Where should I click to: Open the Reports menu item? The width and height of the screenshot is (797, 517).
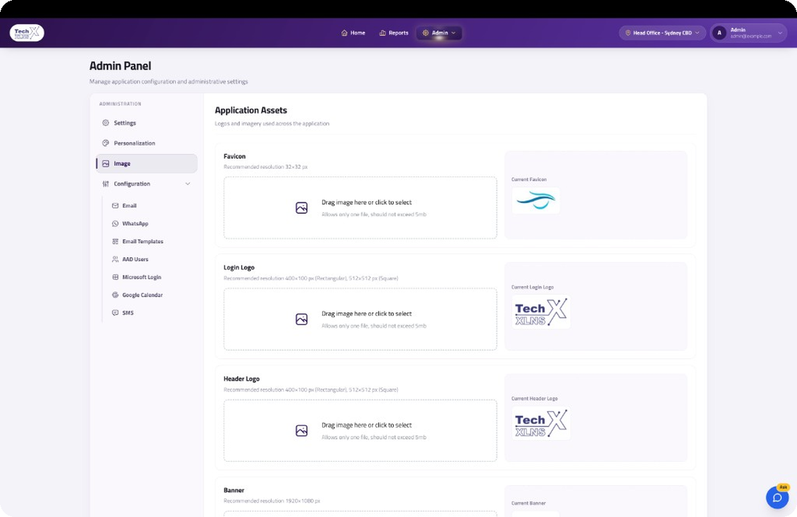point(394,33)
